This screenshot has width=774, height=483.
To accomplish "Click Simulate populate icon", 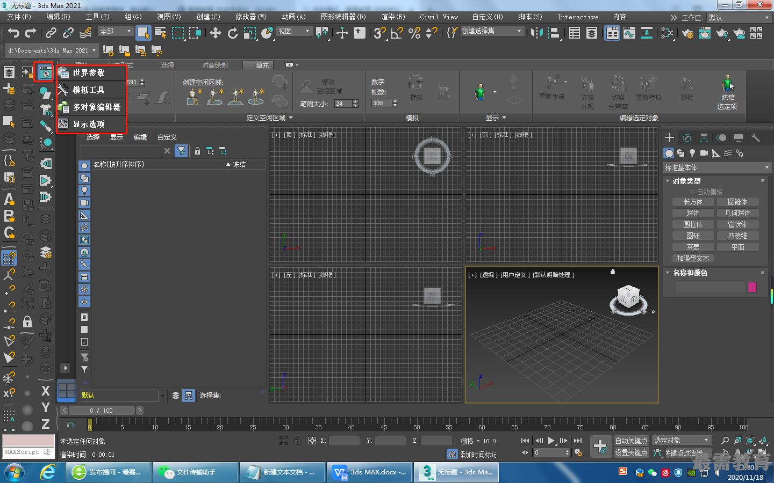I will [x=416, y=87].
